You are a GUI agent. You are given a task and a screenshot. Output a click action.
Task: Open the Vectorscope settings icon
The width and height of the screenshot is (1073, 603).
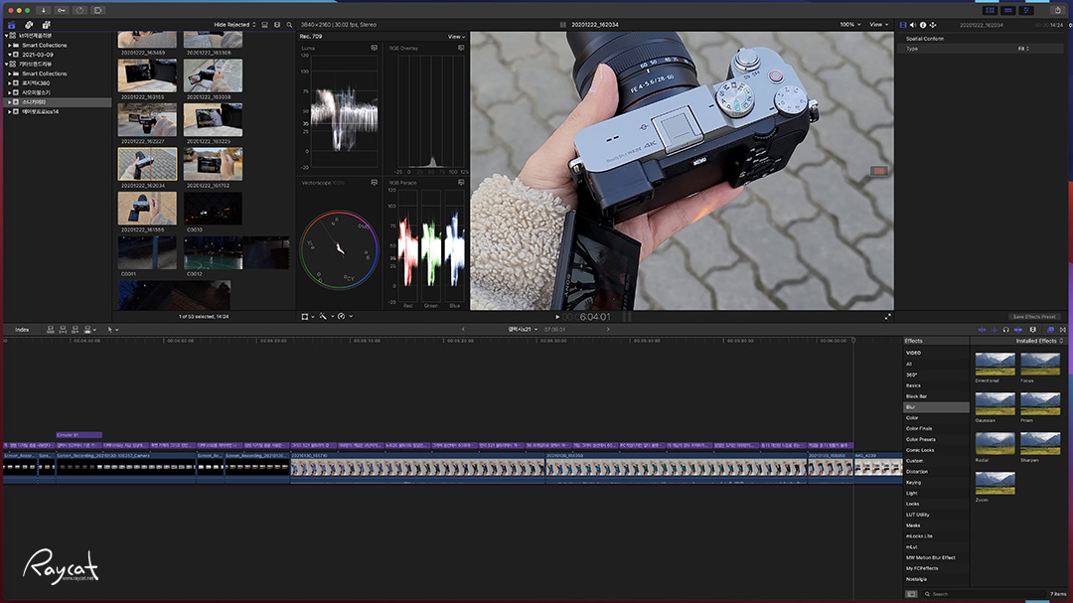tap(375, 183)
